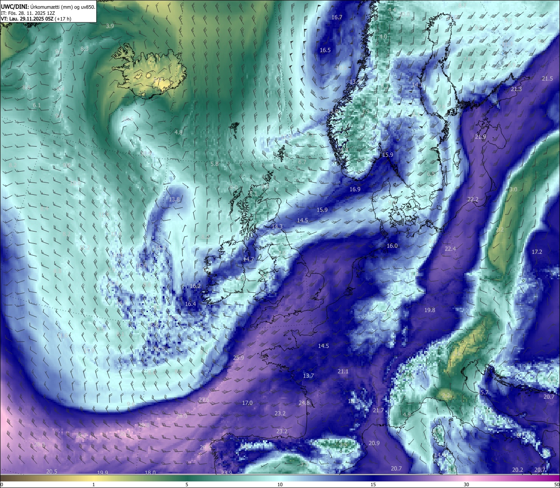Click the color scale label 10
Screen dimensions: 560x488
point(280,484)
